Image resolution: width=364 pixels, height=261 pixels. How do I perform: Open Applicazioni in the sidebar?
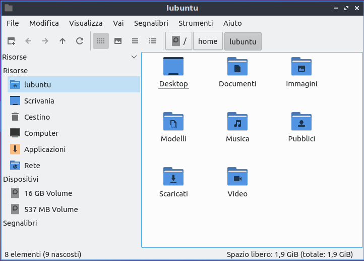tap(74, 149)
